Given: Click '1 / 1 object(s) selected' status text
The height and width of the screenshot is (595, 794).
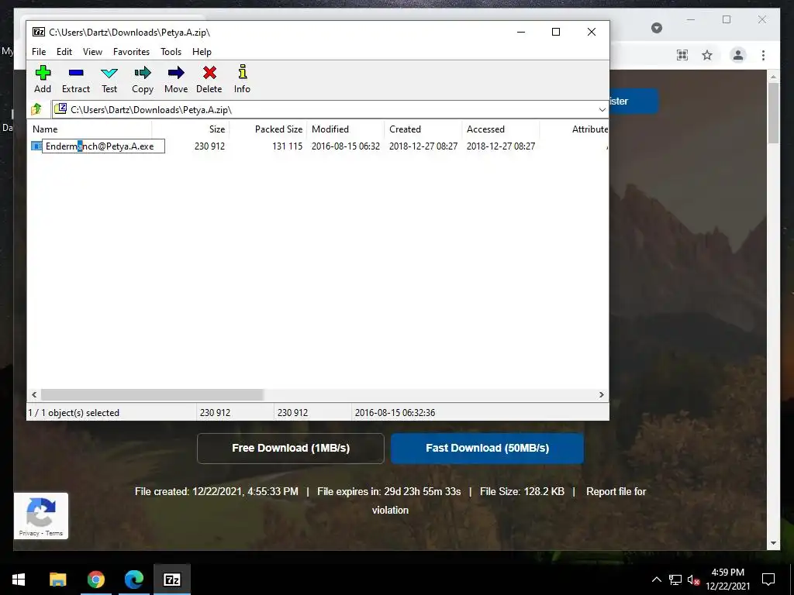Looking at the screenshot, I should coord(74,413).
